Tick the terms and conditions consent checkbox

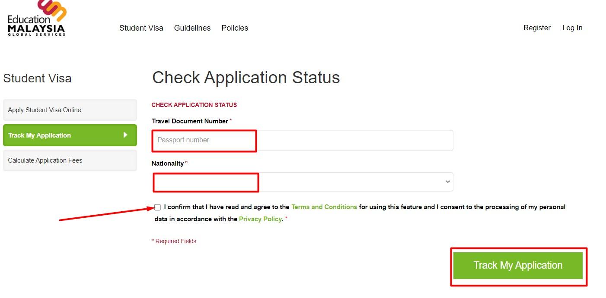tap(157, 207)
